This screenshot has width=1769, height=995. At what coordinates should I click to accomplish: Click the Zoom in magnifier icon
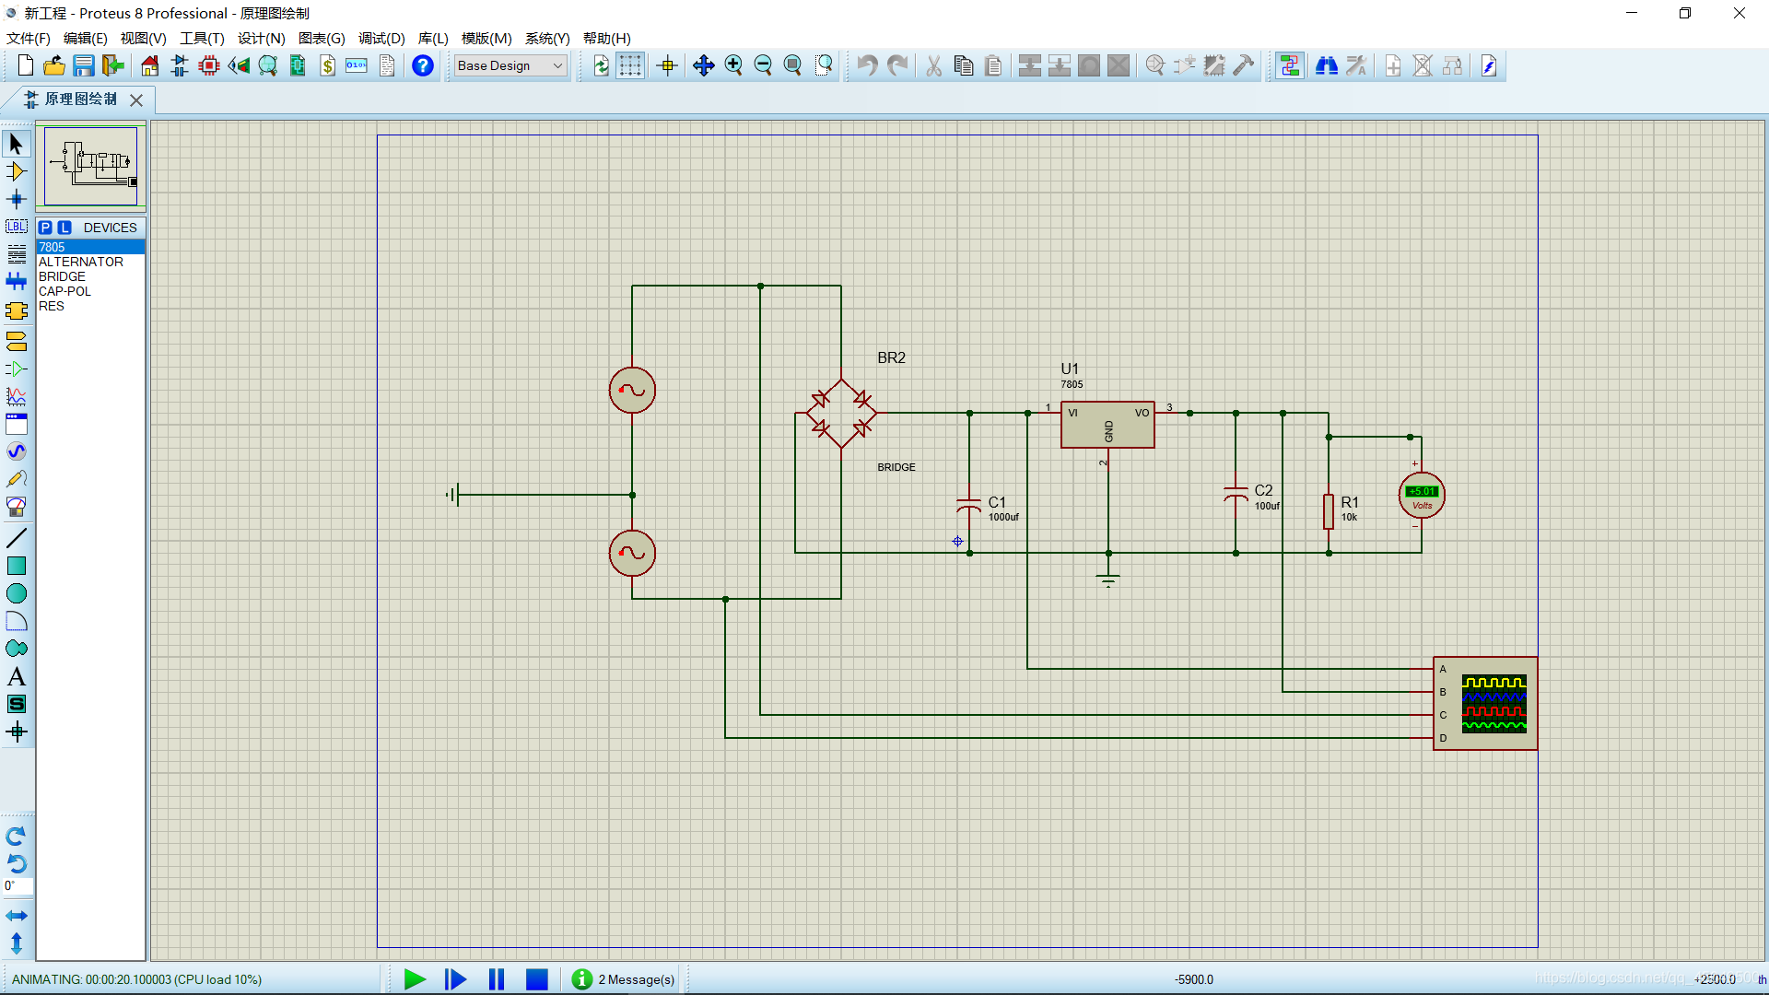click(733, 65)
